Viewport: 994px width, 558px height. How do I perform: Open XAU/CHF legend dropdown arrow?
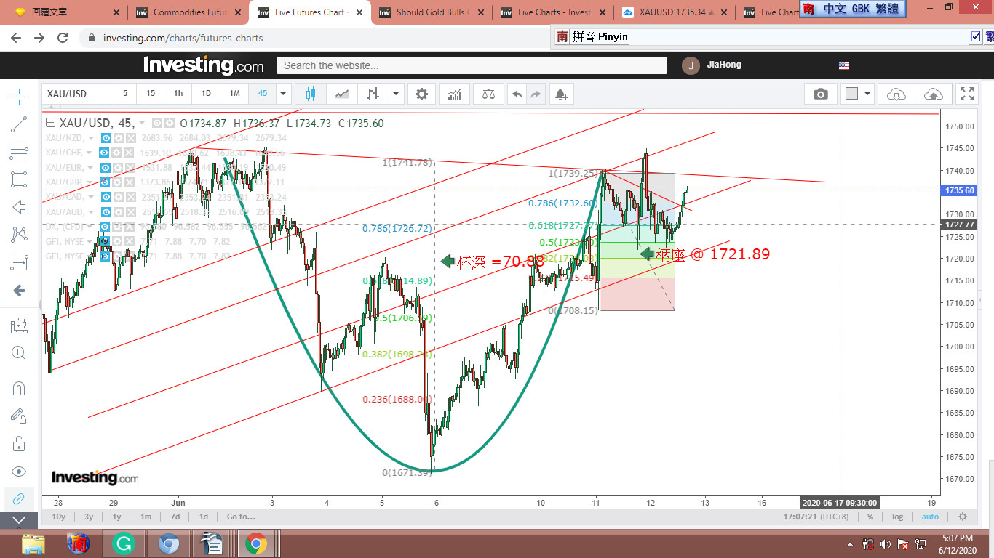click(90, 153)
